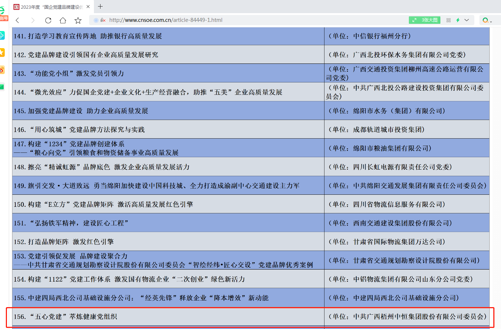
Task: Open the Weibo sidebar icon
Action: point(2,70)
